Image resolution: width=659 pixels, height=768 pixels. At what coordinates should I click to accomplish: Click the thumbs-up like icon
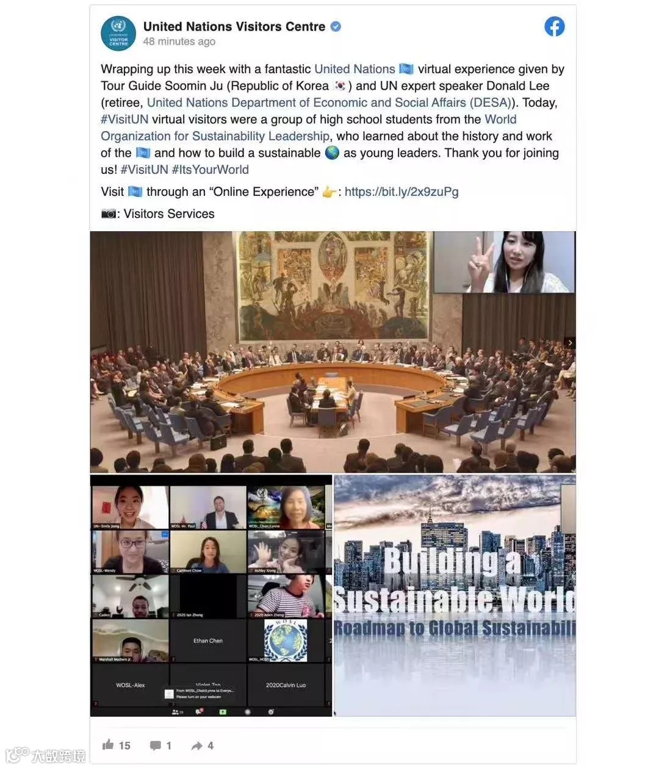(x=109, y=744)
